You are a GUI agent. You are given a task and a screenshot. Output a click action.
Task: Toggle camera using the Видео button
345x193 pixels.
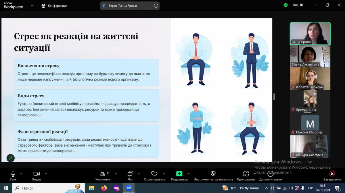pos(37,174)
